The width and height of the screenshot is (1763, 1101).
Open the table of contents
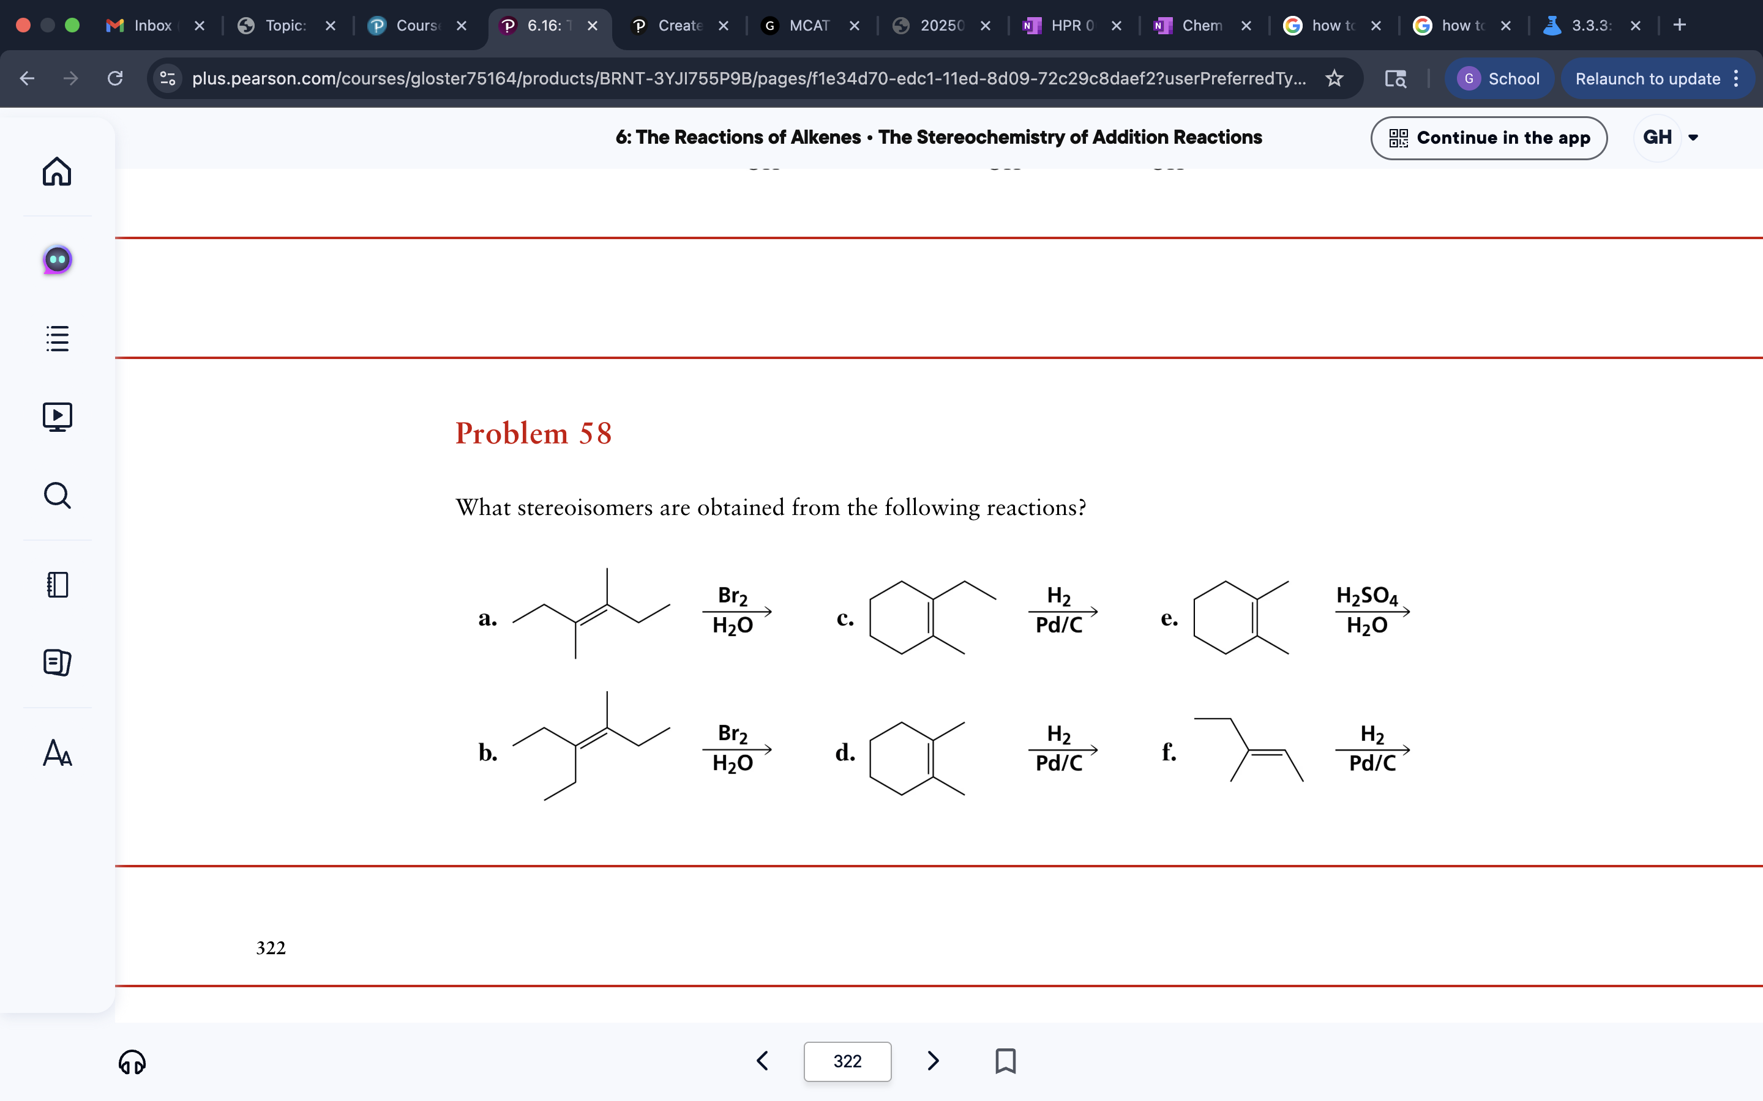coord(56,338)
